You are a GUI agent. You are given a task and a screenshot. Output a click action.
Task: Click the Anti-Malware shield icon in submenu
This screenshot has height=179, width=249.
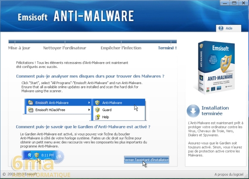click(97, 103)
